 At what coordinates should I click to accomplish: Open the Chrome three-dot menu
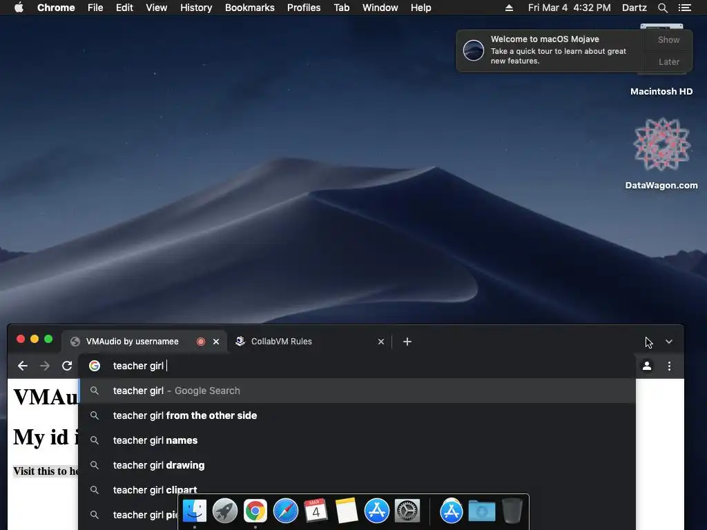669,366
